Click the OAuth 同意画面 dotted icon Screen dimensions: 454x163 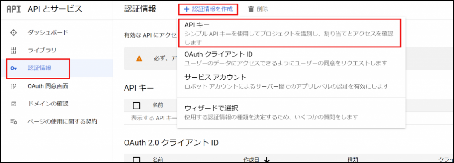14,86
